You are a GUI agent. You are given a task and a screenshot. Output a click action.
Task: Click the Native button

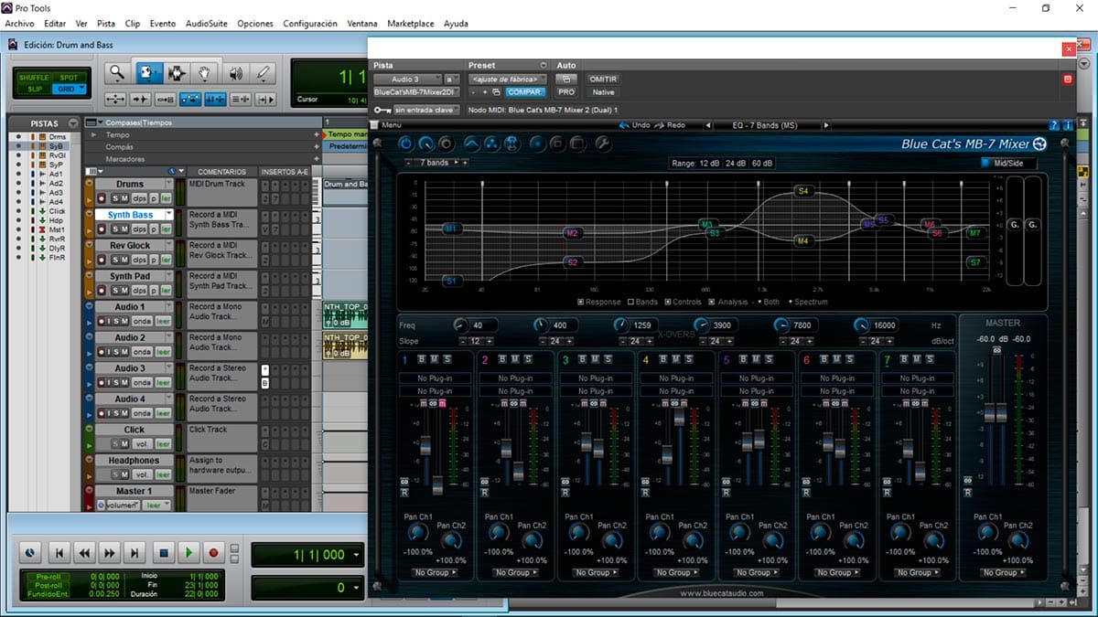click(603, 92)
